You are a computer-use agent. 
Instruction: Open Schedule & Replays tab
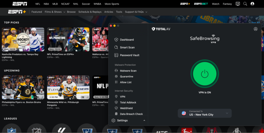pyautogui.click(x=90, y=12)
